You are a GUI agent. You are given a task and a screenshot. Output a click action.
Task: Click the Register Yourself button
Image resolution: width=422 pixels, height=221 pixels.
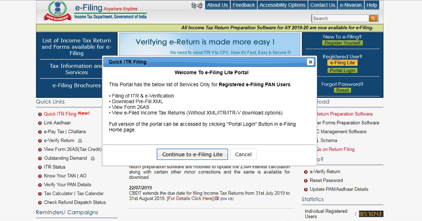pos(343,43)
